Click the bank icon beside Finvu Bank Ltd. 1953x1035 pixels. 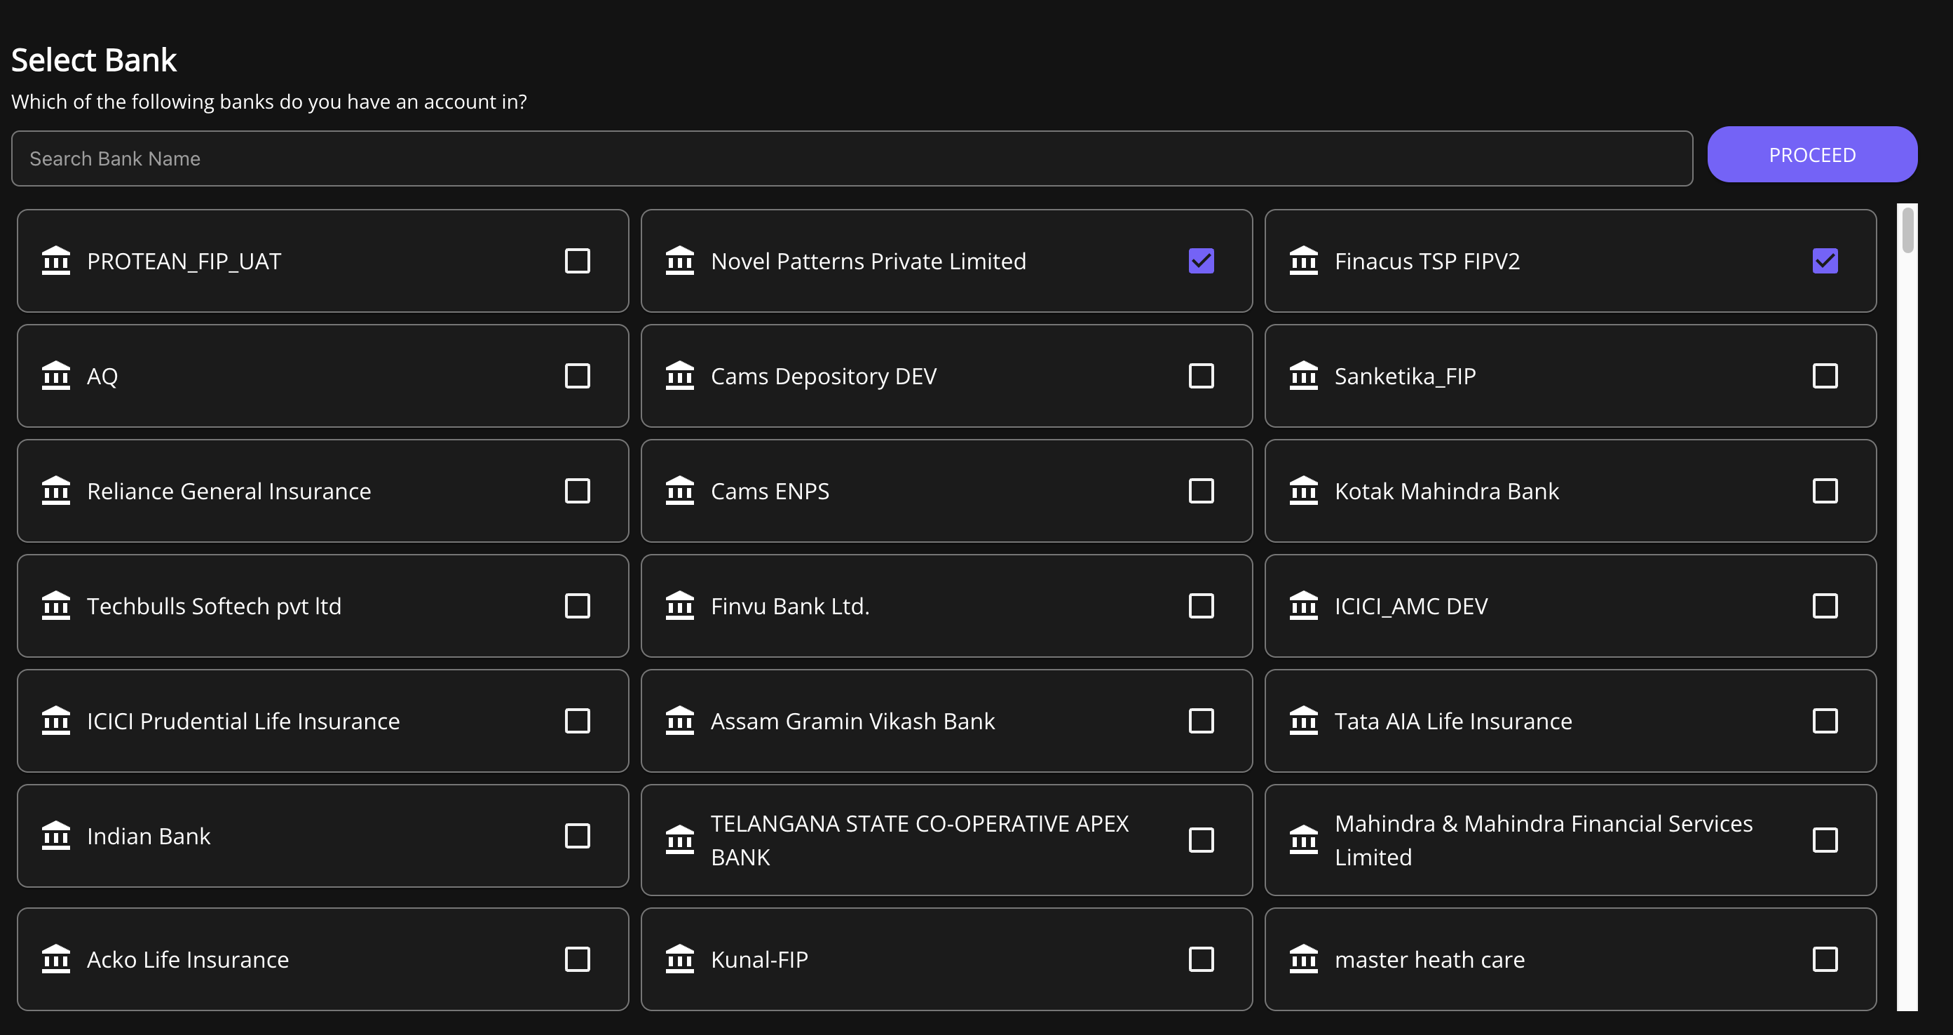coord(680,606)
